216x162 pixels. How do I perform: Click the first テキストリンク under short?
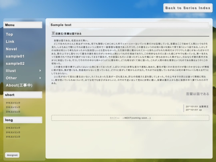13,103
